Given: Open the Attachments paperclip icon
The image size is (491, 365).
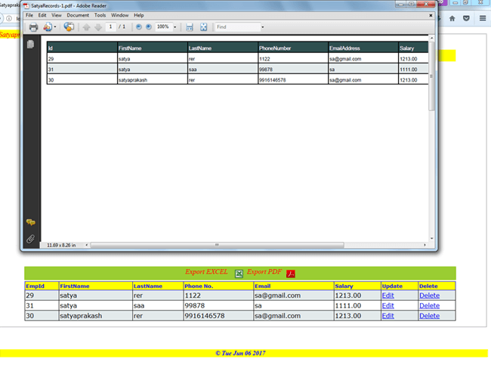Looking at the screenshot, I should coord(30,239).
